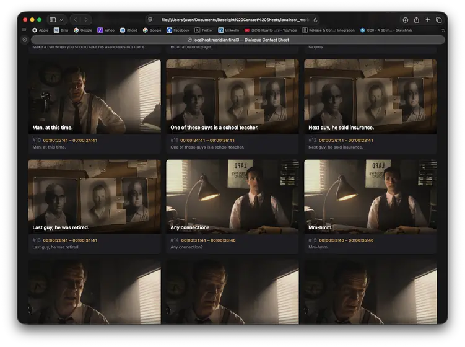Open thumbnail captioned Next guy, he sold insurance.
This screenshot has width=465, height=347.
point(370,97)
